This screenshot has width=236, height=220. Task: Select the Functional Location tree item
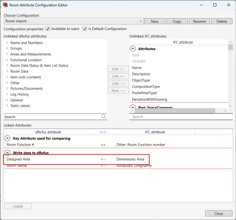[x=26, y=60]
